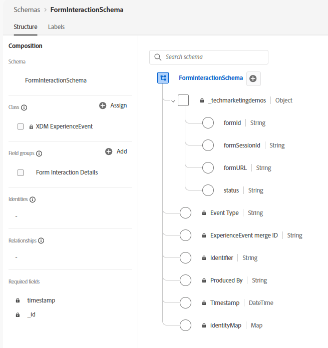Click the magnifier icon in search box
This screenshot has height=348, width=328.
point(158,57)
